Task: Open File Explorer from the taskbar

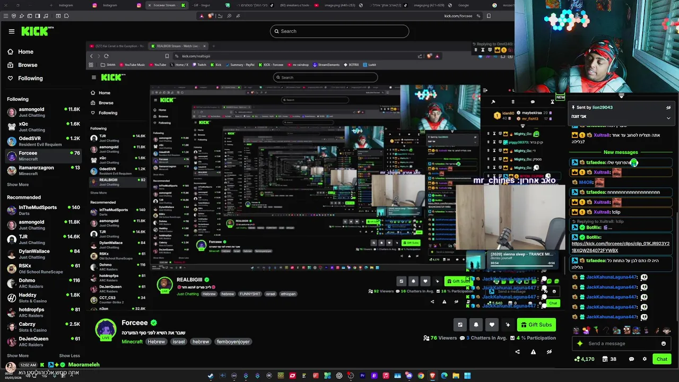Action: [456, 376]
